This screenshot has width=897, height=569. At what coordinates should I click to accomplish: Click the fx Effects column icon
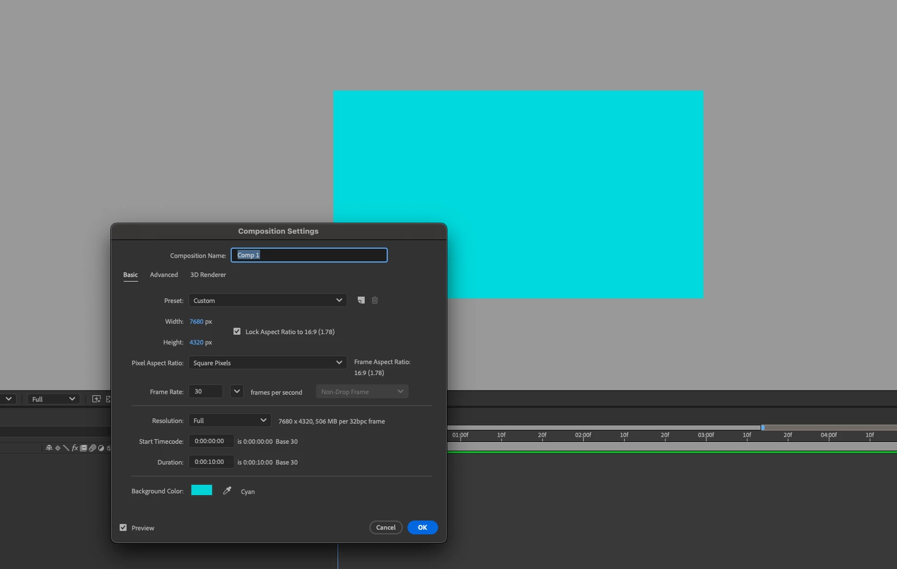pyautogui.click(x=75, y=448)
